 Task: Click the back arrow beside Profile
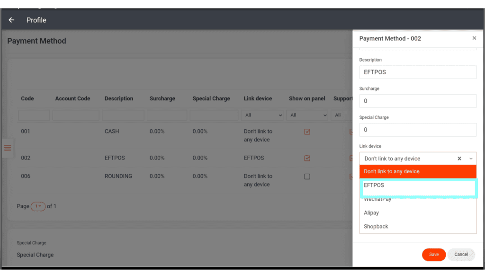click(x=11, y=20)
